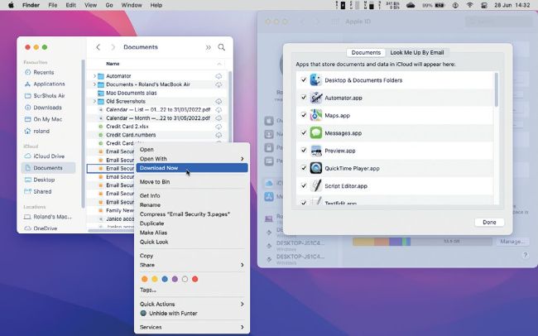Choose Get Info from context menu
This screenshot has height=336, width=538.
192,195
